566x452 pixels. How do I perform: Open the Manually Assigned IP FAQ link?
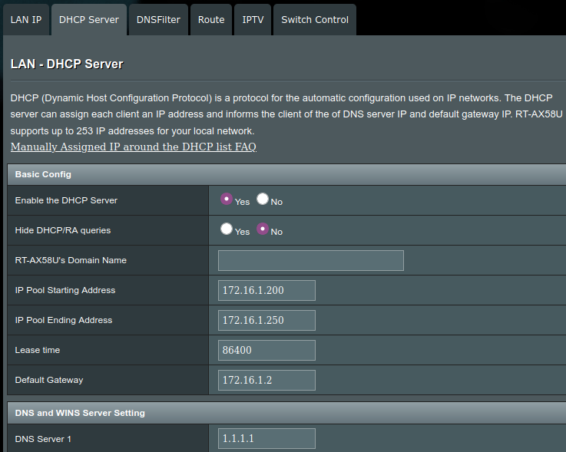click(133, 147)
